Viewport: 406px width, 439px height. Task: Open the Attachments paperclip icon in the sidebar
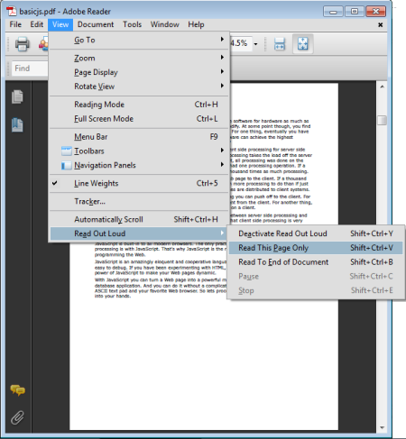click(x=17, y=417)
